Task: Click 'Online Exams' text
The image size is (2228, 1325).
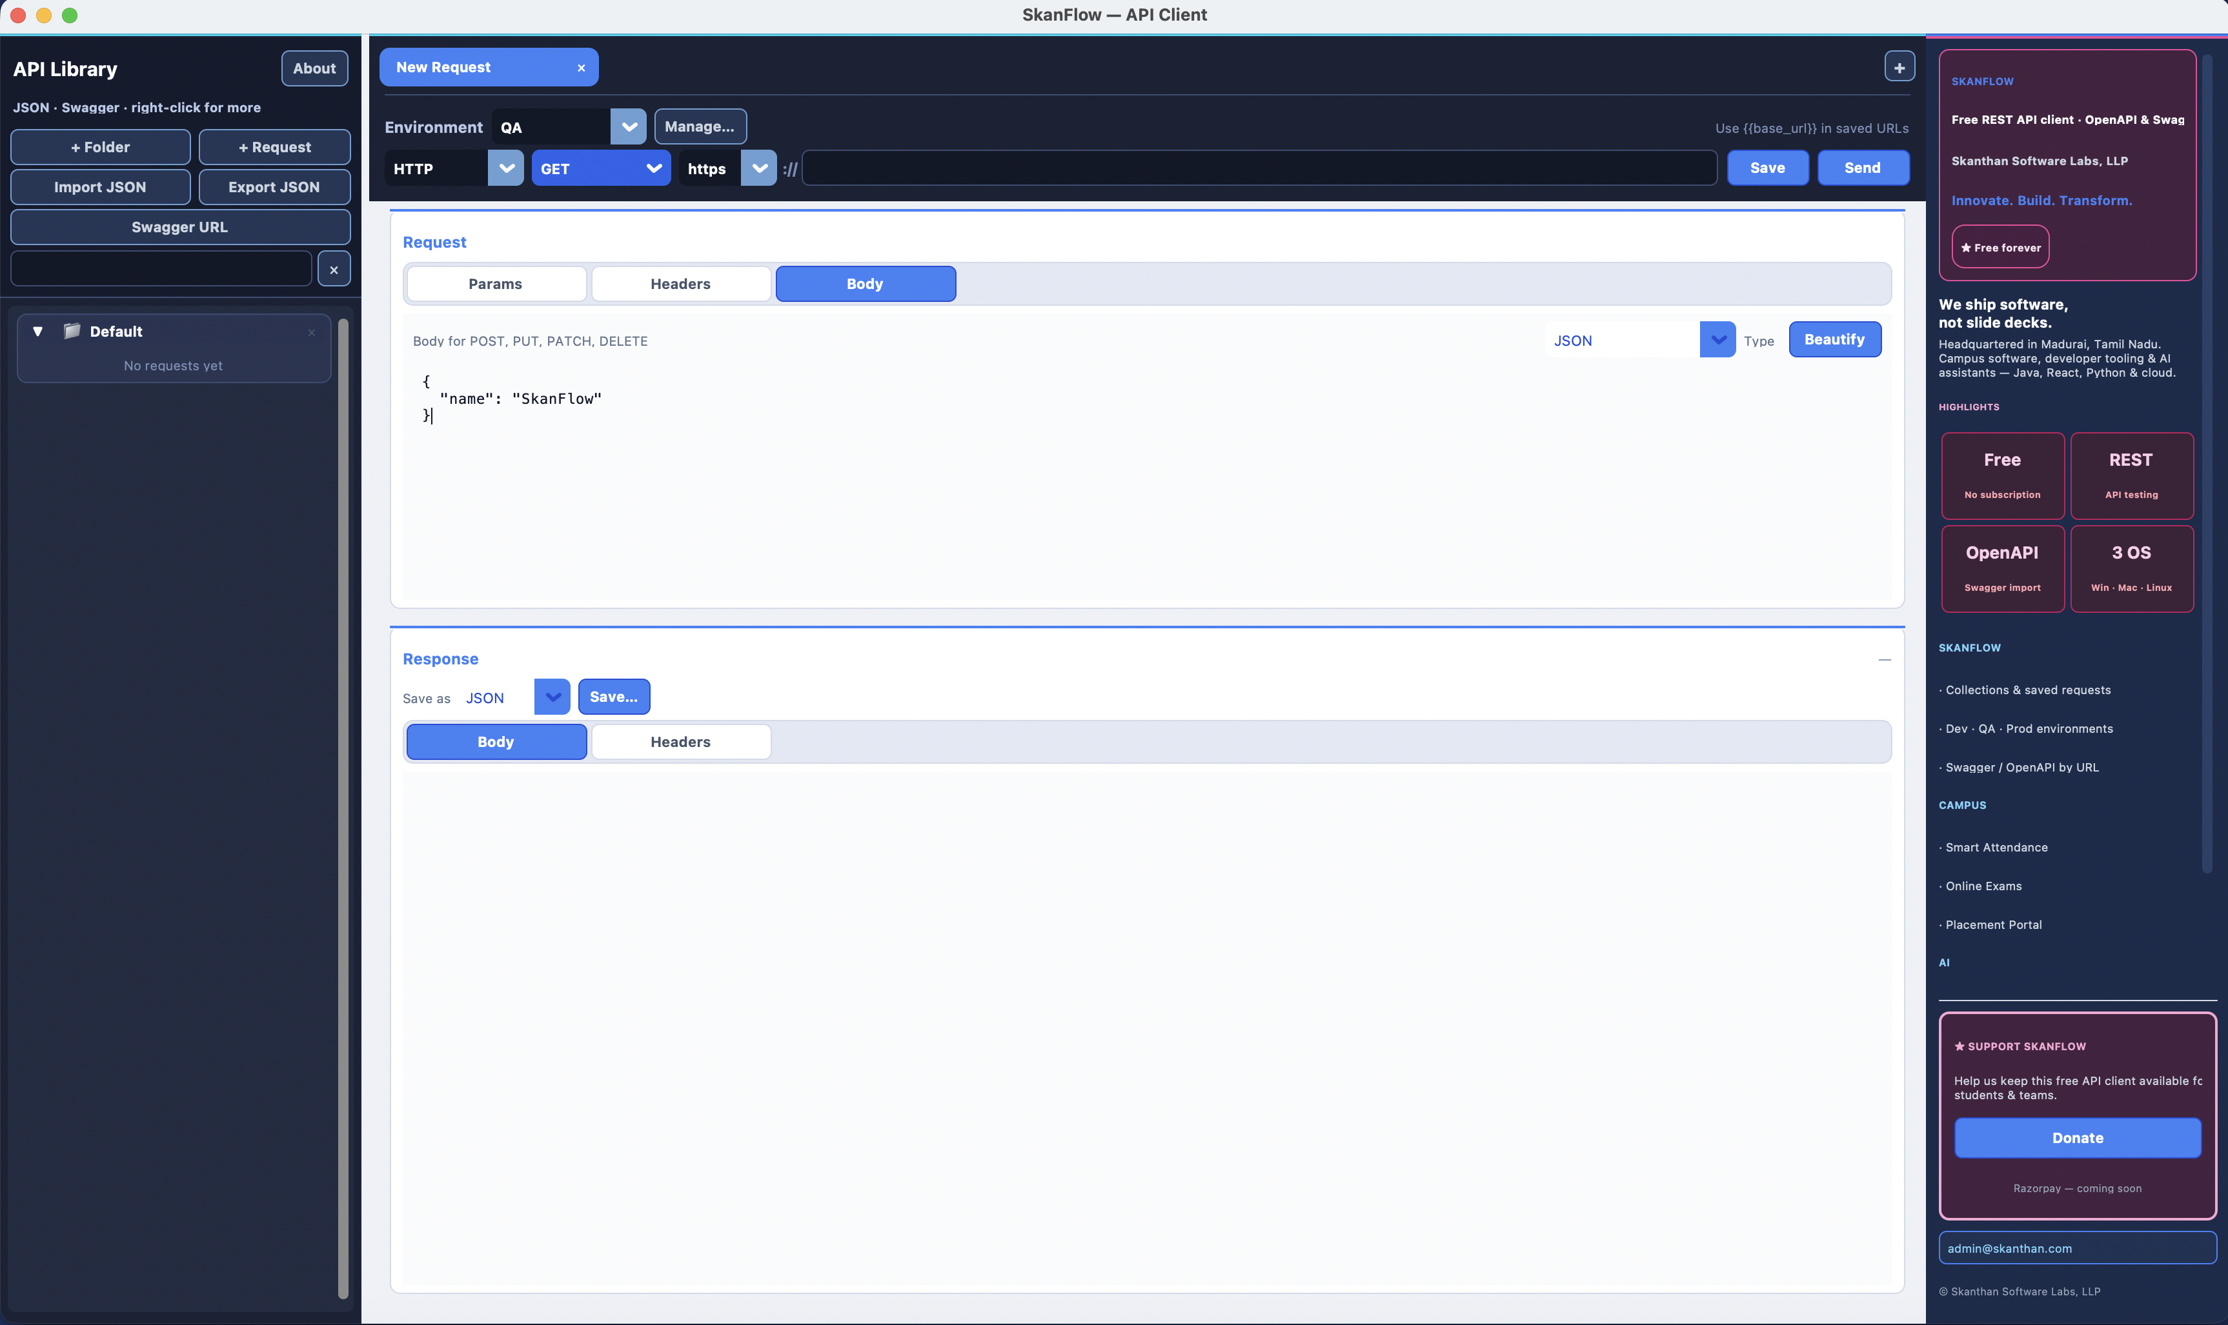Action: tap(1983, 886)
